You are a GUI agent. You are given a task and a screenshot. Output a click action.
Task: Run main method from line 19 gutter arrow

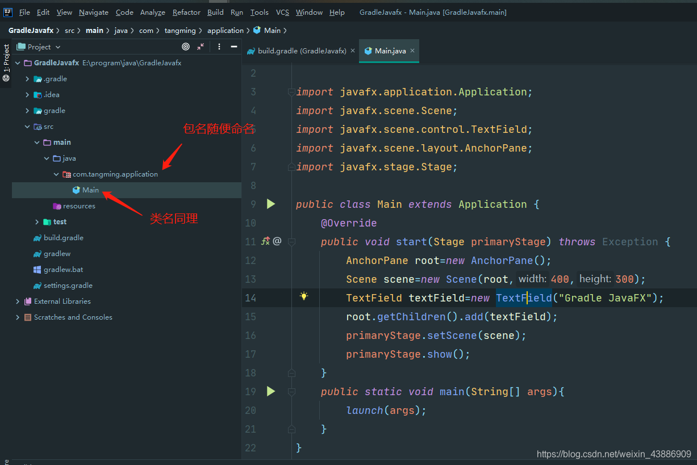[x=271, y=391]
